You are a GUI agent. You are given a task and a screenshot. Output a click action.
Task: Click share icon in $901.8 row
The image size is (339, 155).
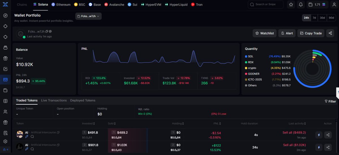328,147
